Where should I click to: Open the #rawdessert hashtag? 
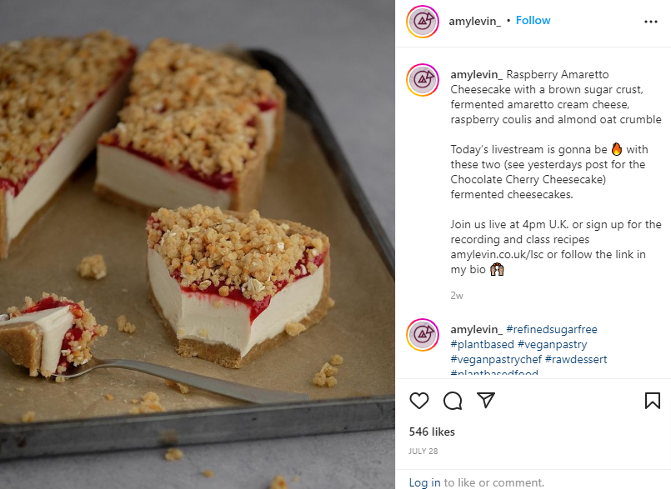coord(576,359)
